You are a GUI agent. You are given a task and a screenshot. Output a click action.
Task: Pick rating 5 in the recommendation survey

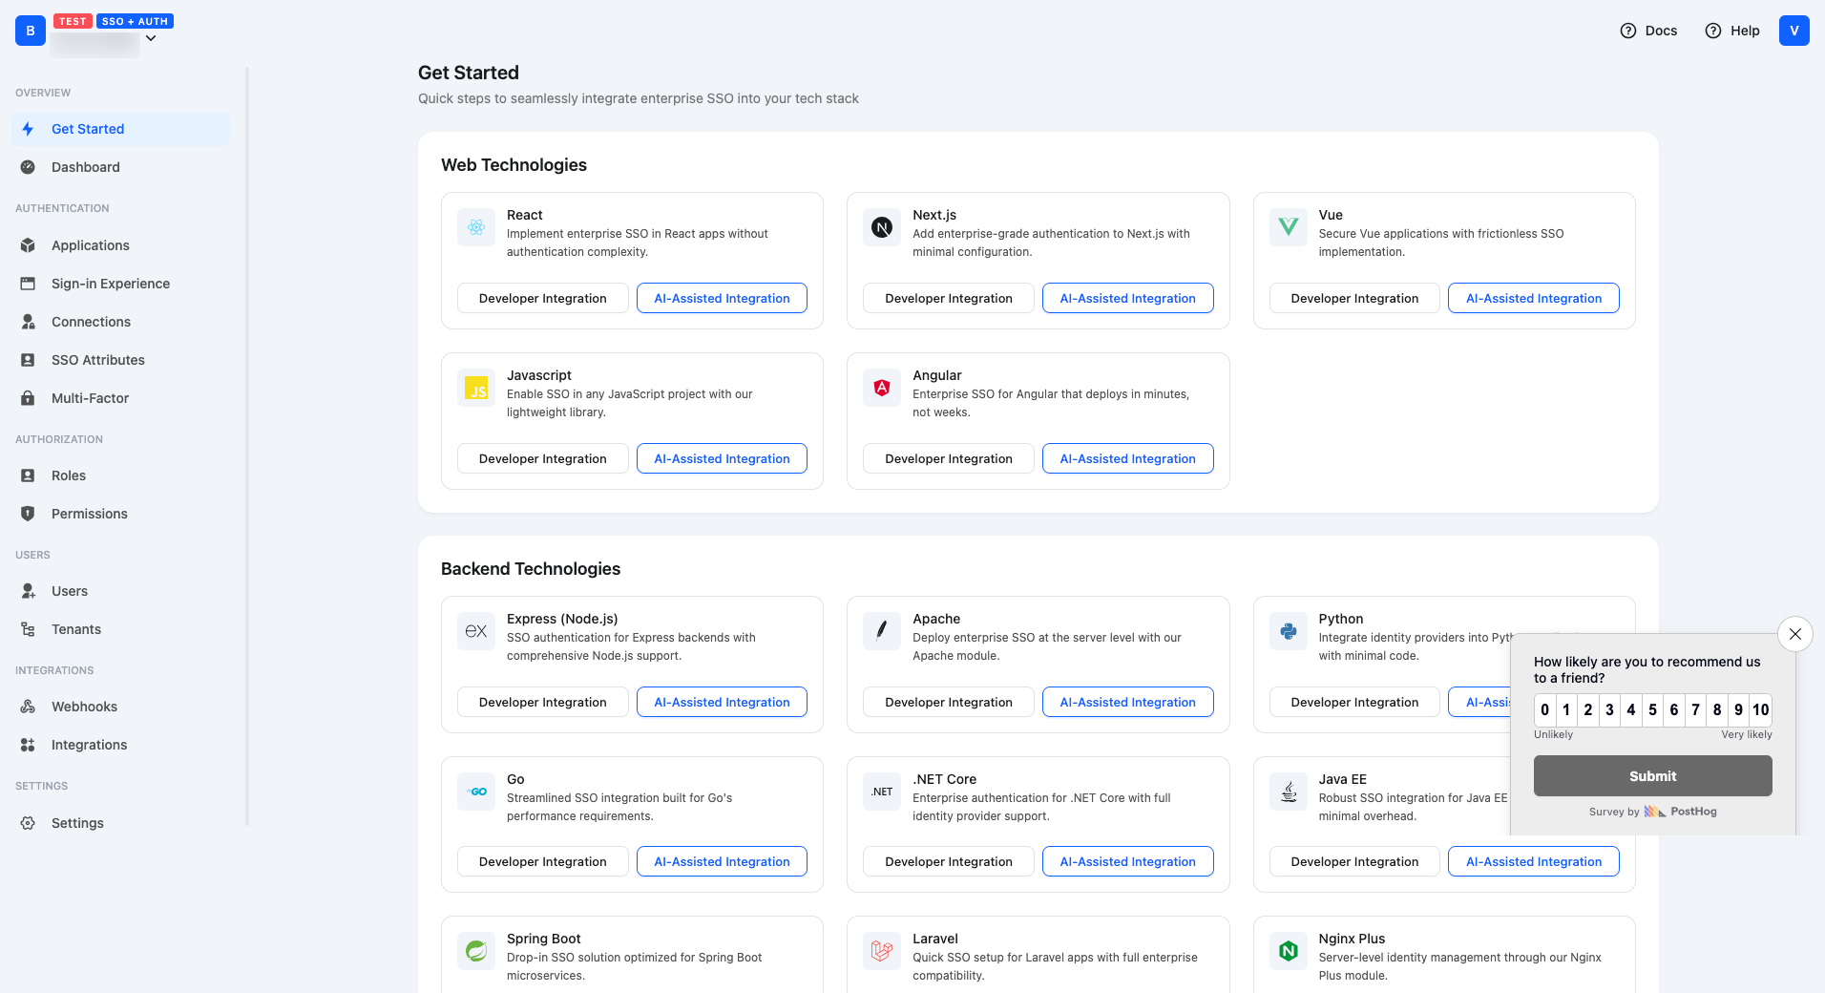tap(1651, 709)
